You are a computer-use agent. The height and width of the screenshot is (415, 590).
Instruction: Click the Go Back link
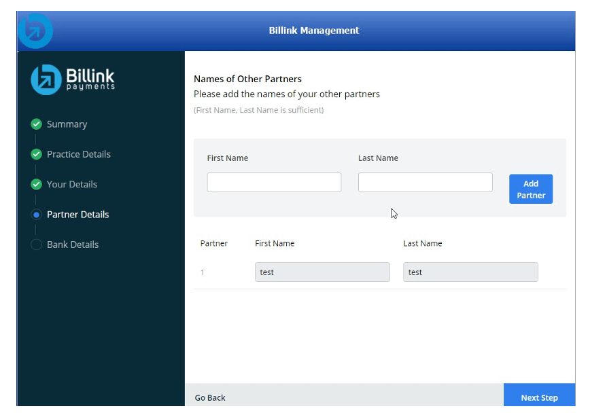pyautogui.click(x=210, y=398)
